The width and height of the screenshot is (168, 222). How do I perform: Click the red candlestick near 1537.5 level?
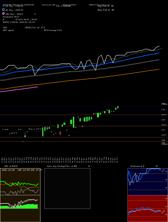pos(60,133)
